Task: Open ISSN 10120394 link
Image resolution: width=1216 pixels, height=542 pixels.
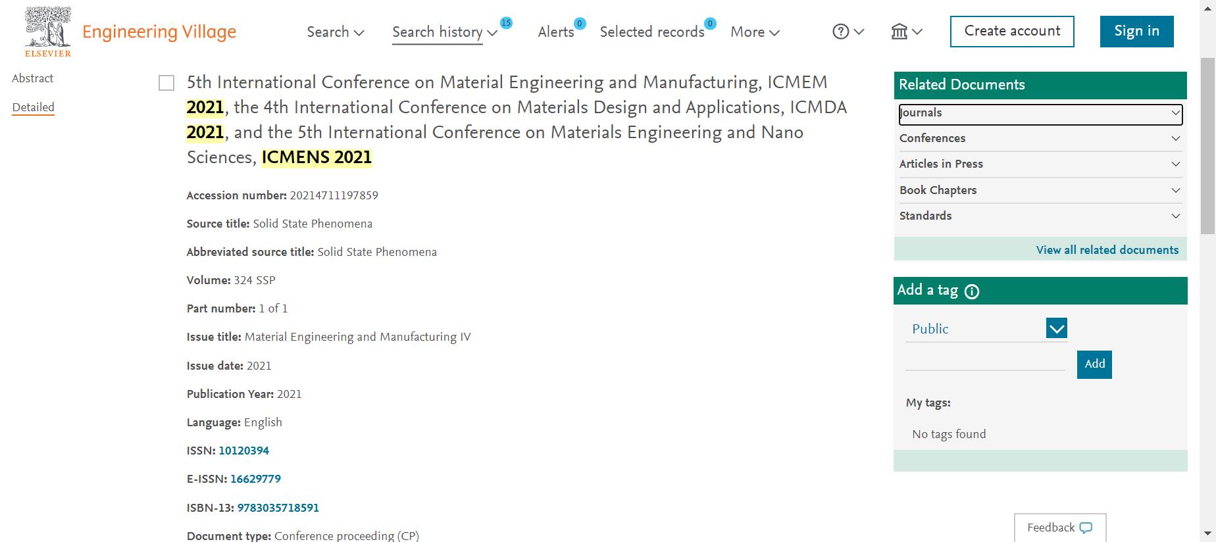Action: tap(243, 451)
